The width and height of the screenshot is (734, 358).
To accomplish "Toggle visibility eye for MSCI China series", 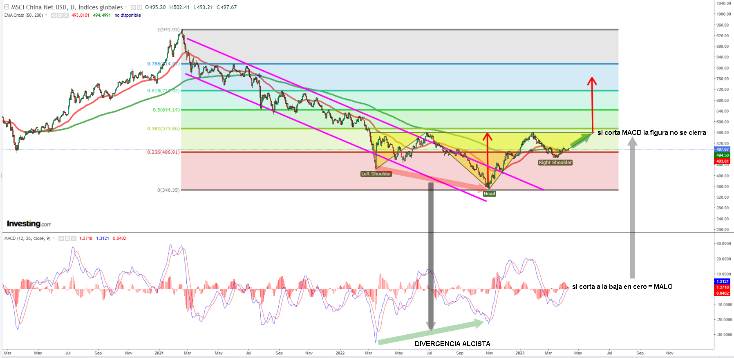I will [134, 7].
